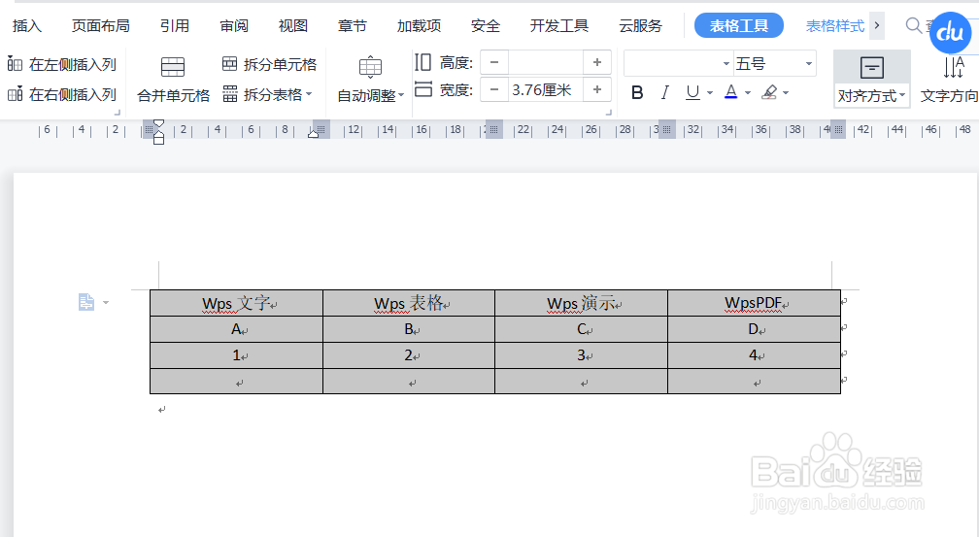Open the Add-ins tab (加载项)
Viewport: 979px width, 537px height.
click(419, 25)
